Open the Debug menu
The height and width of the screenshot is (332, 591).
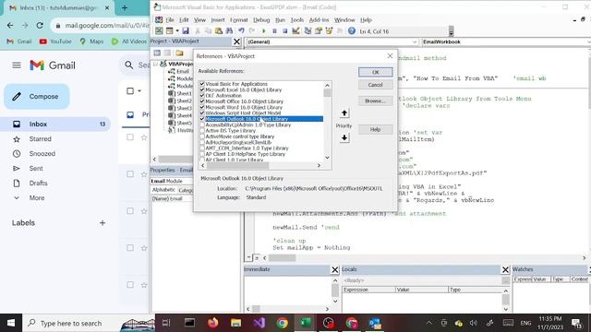261,20
